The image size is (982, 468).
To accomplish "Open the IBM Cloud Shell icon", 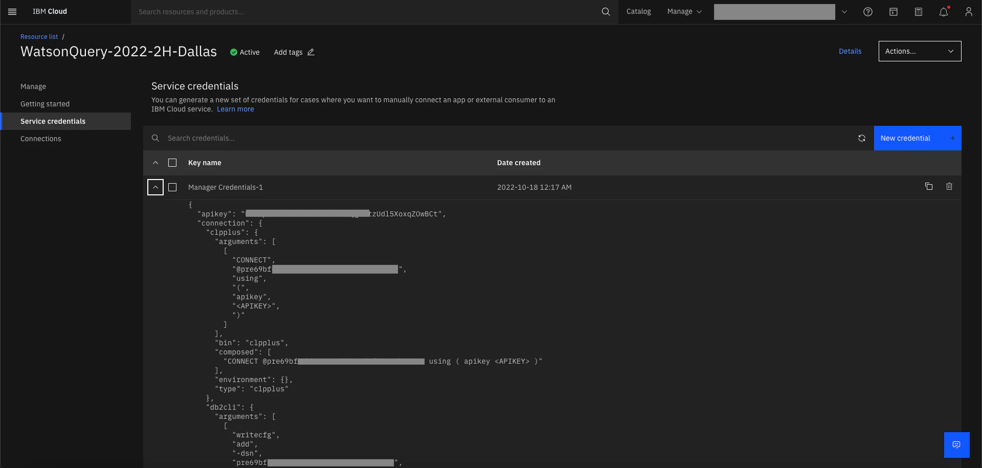I will pos(894,12).
